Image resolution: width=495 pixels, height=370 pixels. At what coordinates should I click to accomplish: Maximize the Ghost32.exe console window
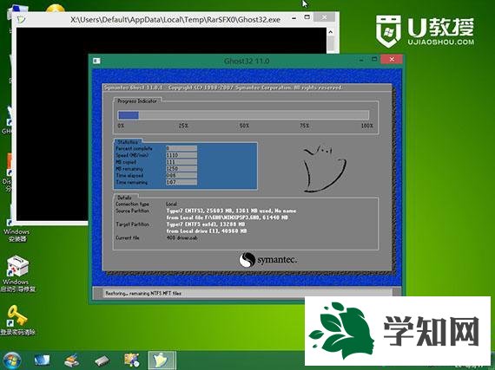(307, 16)
